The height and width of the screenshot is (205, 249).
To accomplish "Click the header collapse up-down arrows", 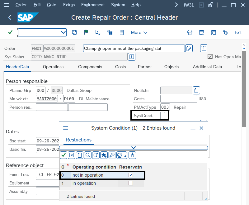I will pyautogui.click(x=244, y=47).
